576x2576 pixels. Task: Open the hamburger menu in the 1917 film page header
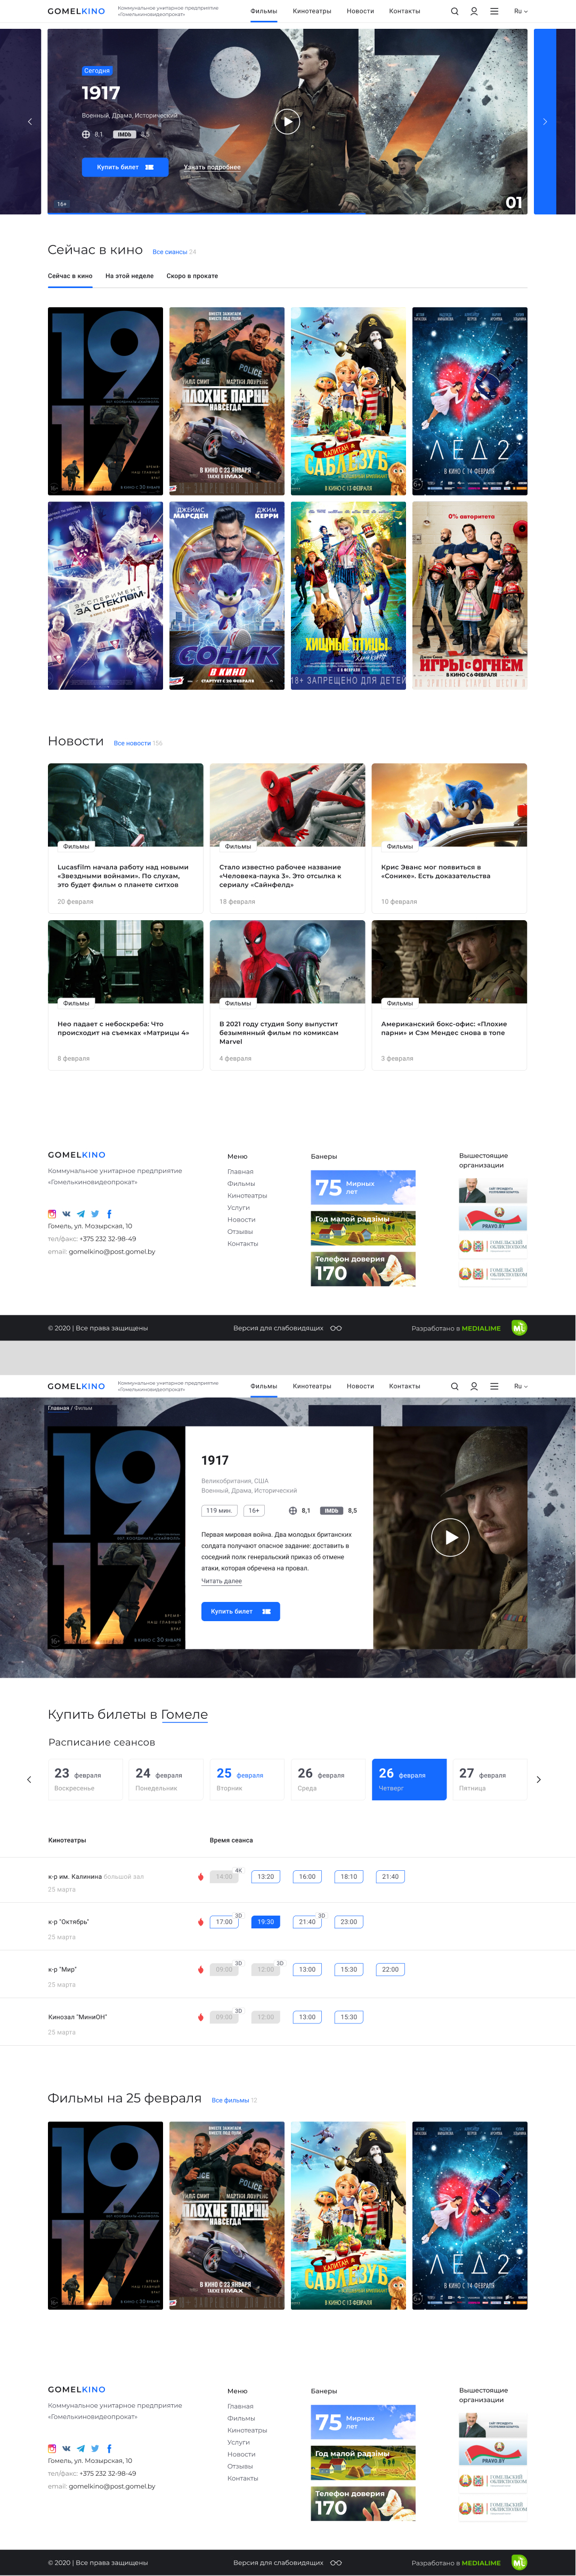[x=494, y=1386]
